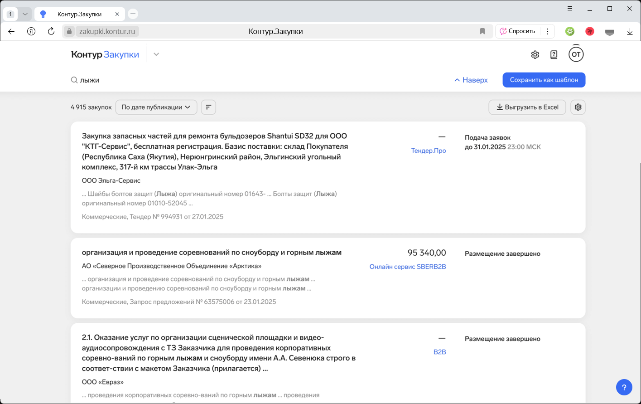The image size is (641, 404).
Task: Reload the current page
Action: point(51,31)
